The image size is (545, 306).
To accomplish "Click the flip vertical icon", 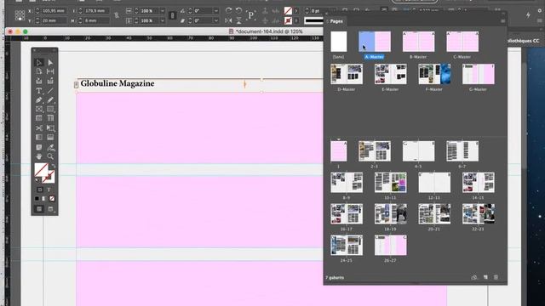I will coord(238,20).
